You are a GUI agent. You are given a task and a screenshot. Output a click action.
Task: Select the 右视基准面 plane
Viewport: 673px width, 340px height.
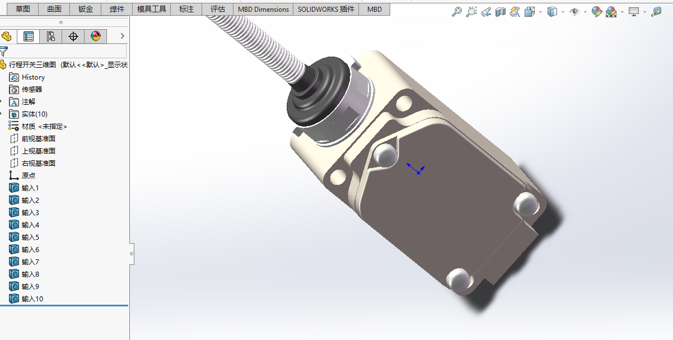32,164
